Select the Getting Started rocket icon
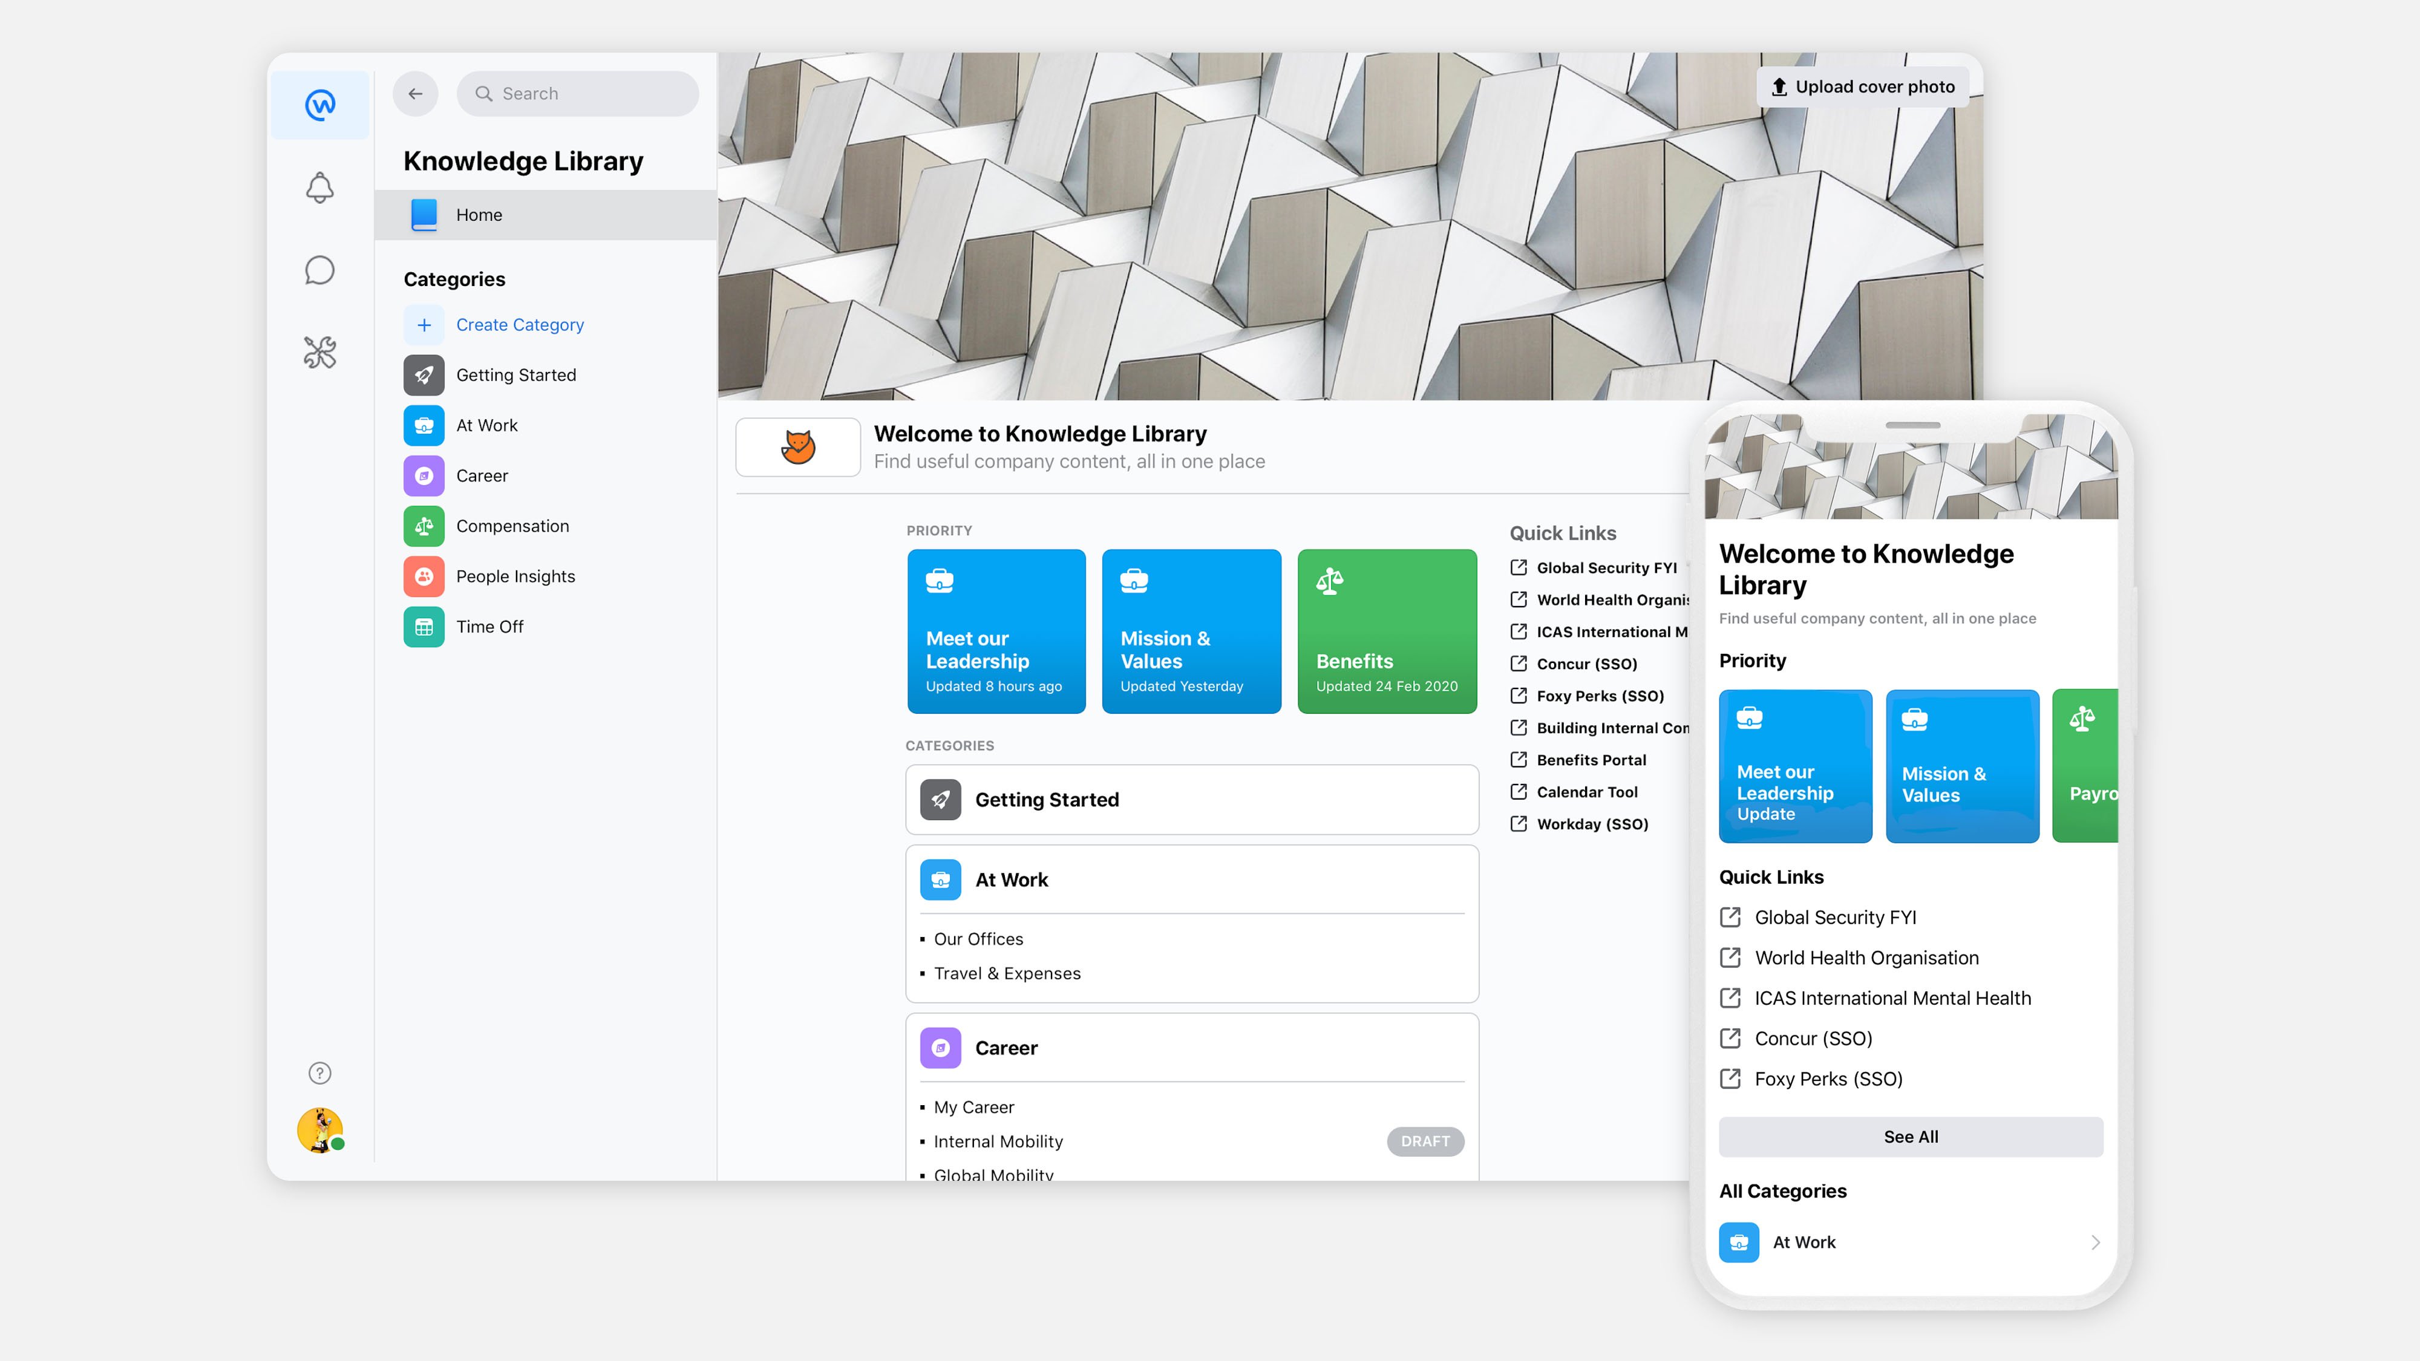 click(423, 374)
